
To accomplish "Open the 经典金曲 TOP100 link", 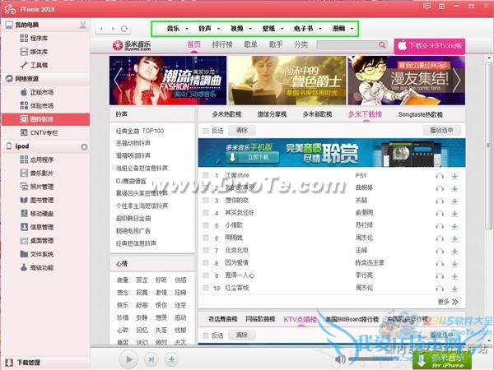I will [x=140, y=131].
